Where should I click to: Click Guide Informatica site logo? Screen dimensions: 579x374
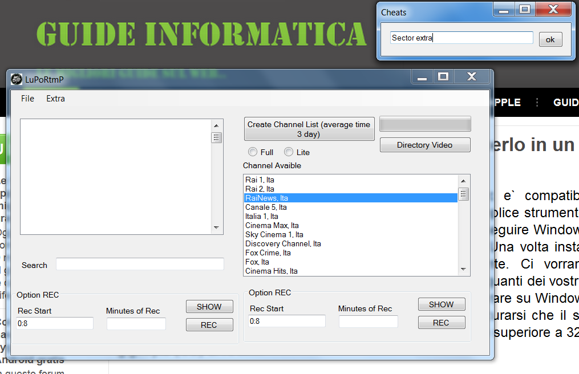[x=201, y=34]
